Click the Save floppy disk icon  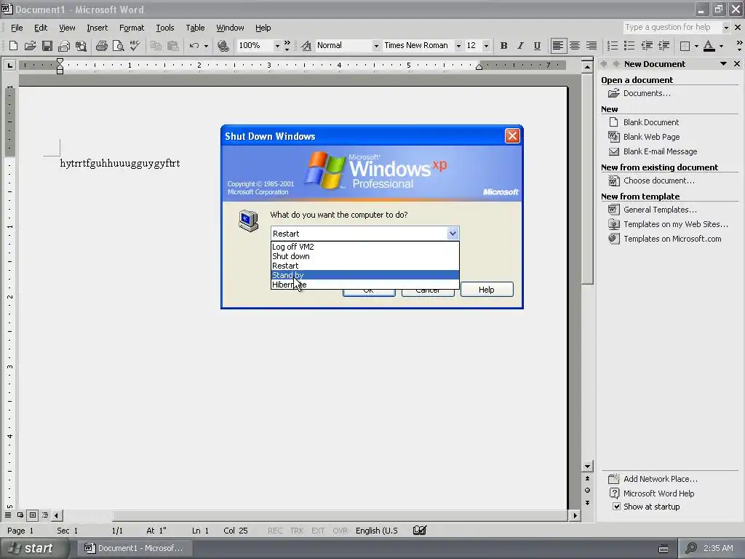[x=47, y=46]
